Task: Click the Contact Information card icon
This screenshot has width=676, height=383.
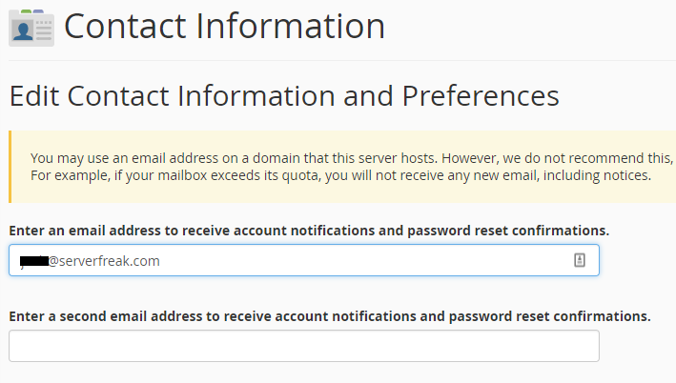Action: 31,28
